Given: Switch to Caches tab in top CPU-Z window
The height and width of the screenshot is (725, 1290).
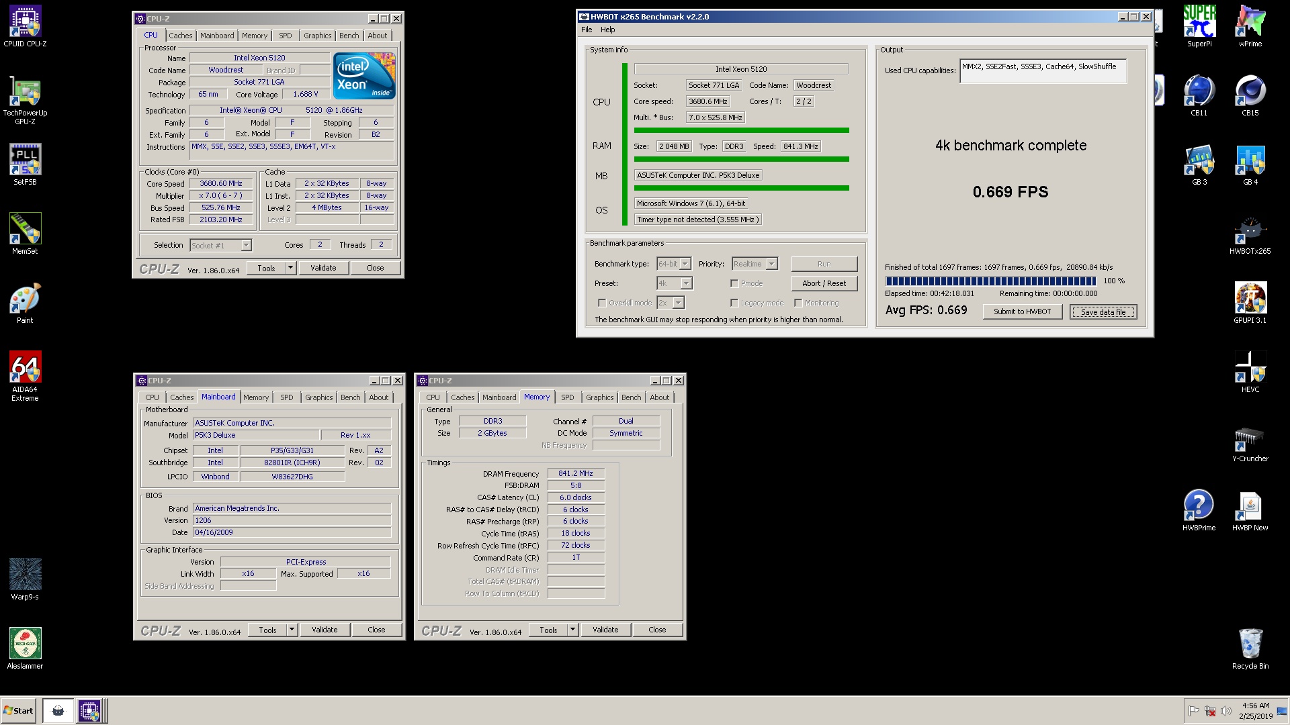Looking at the screenshot, I should tap(180, 36).
